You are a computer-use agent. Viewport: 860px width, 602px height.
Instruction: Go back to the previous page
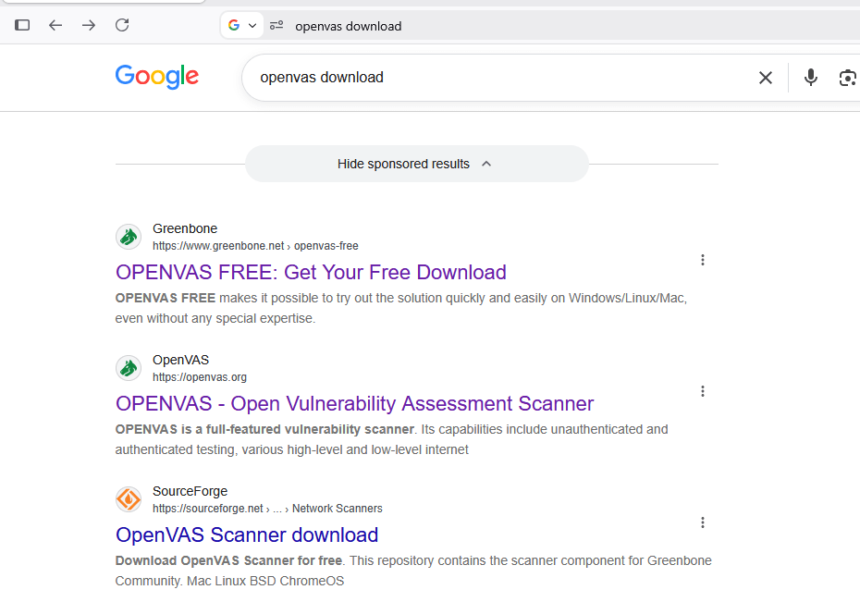(55, 25)
